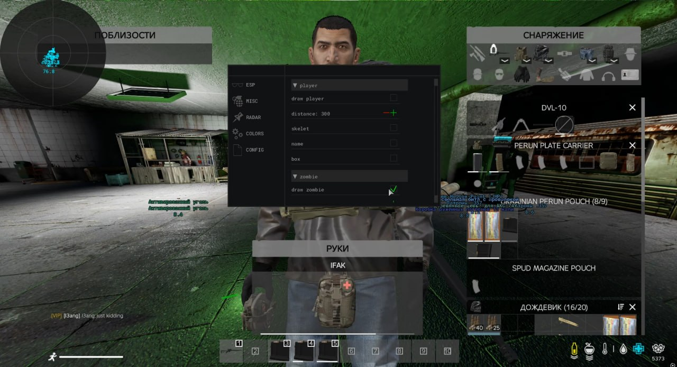Screen dimensions: 677x367
Task: Select the CONFIG file icon
Action: pyautogui.click(x=237, y=150)
